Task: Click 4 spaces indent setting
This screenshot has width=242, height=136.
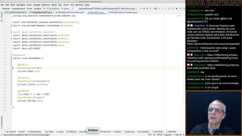Action: (x=168, y=135)
